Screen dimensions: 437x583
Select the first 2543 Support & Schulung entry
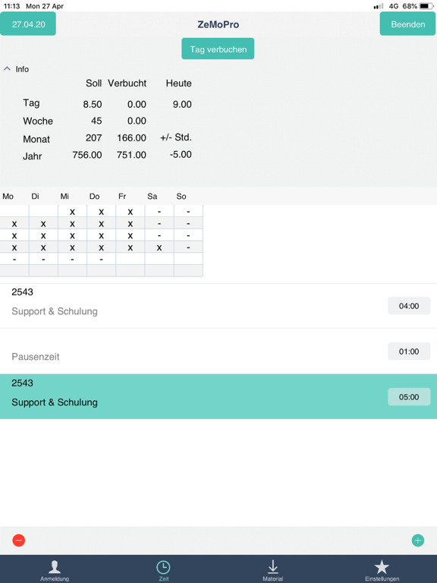(218, 306)
